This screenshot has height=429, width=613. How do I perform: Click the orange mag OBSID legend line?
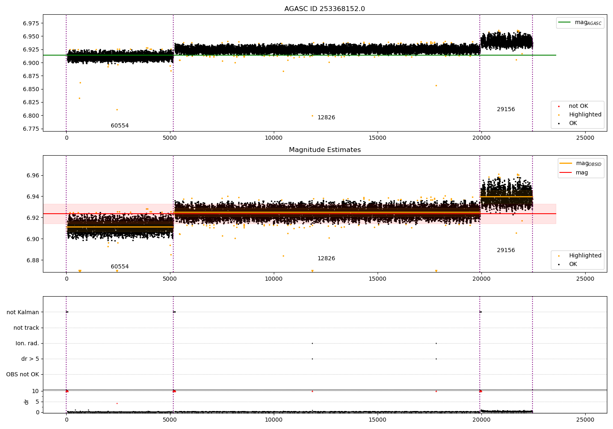[566, 163]
